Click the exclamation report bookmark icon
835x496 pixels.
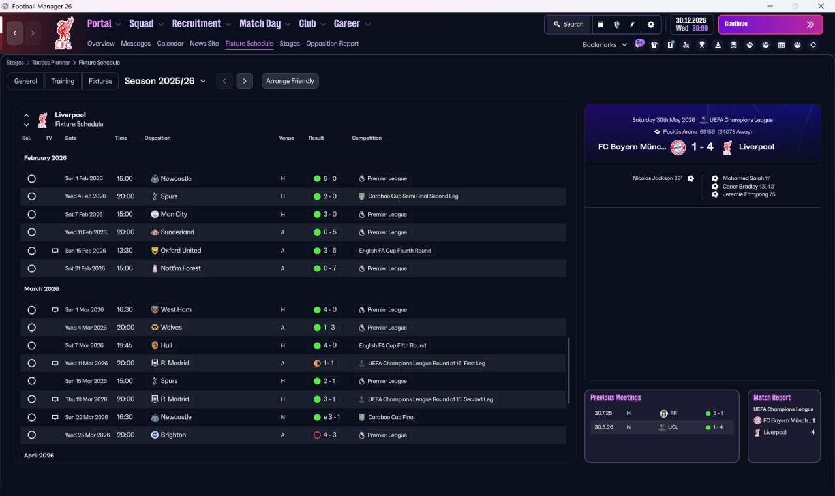tap(670, 45)
